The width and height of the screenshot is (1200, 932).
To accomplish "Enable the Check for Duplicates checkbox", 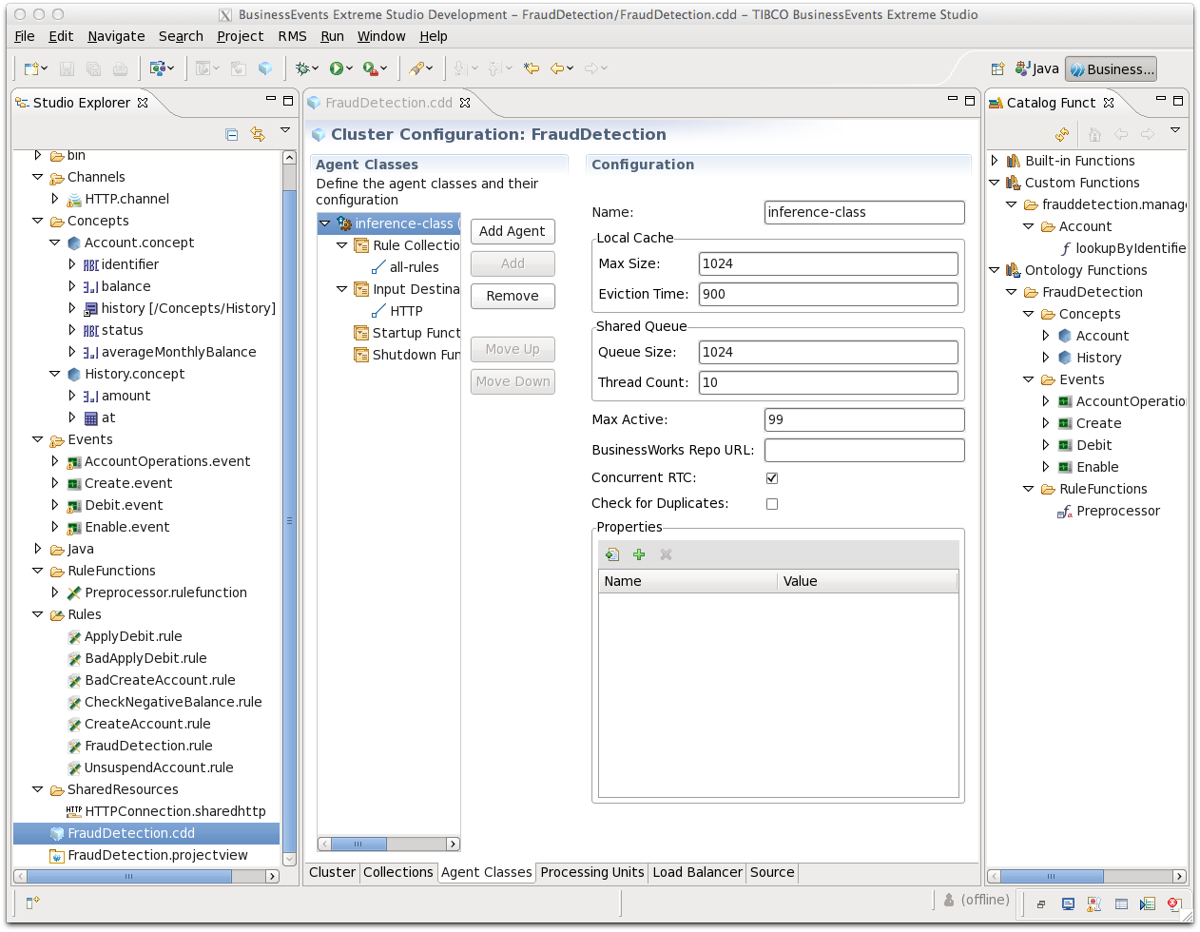I will pos(772,504).
